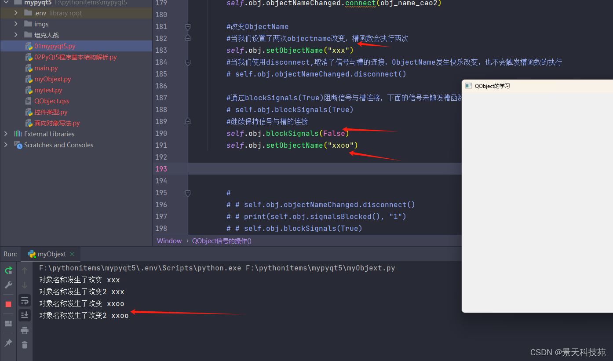Select 02PyQt5程序基本结构解析.py file
Screen dimensions: 613x361
pos(76,57)
